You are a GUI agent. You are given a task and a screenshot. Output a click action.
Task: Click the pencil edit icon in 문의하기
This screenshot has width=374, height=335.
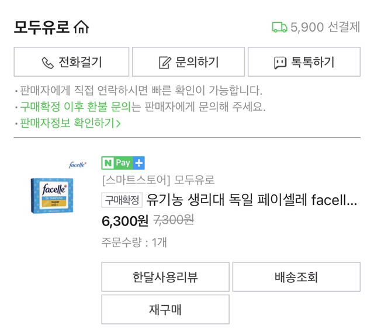165,63
